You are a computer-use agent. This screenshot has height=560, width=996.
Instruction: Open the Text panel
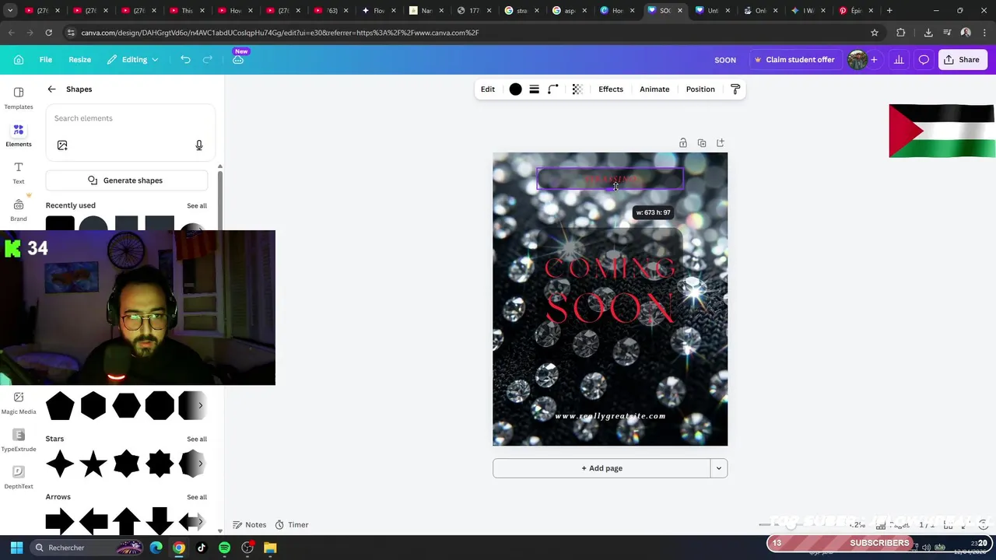[19, 172]
